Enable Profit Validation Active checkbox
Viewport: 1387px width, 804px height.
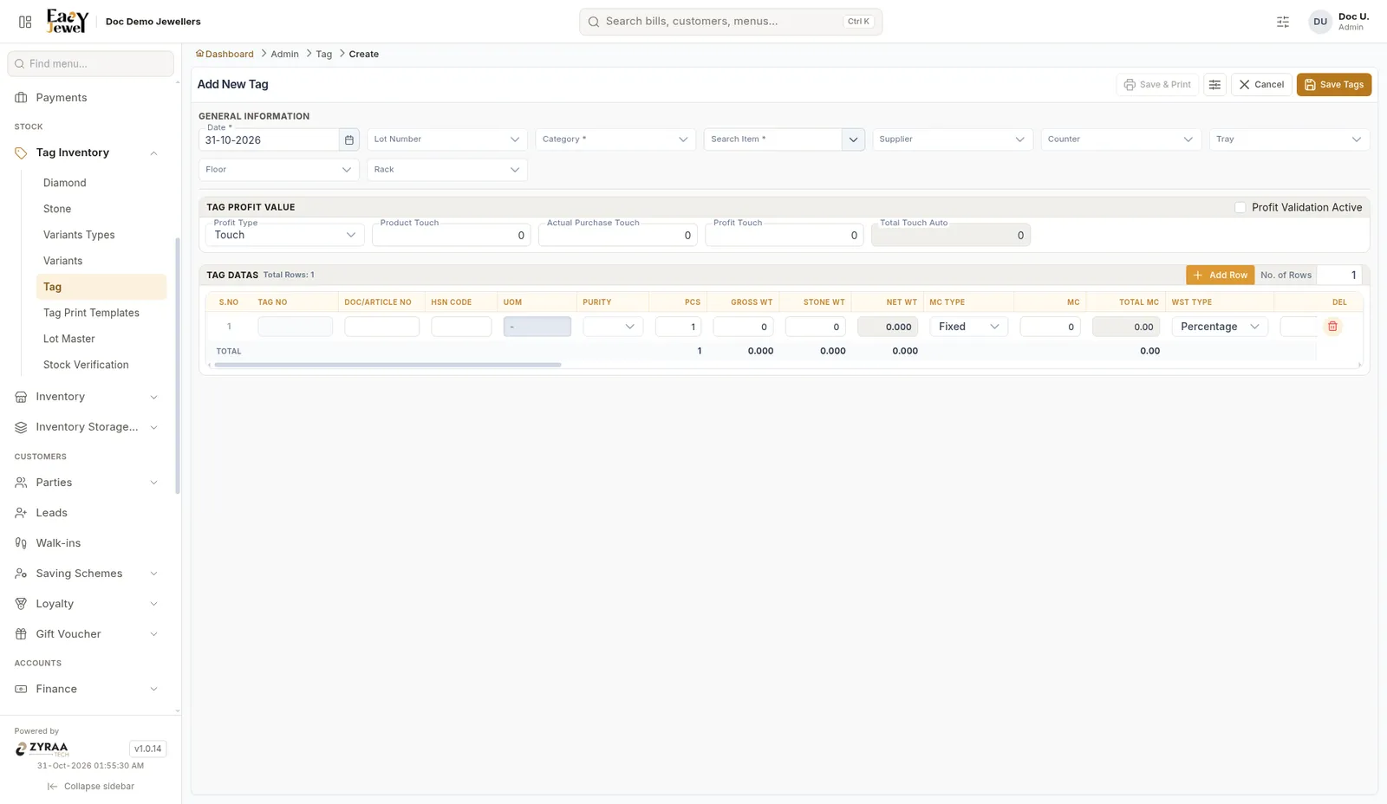(1240, 207)
